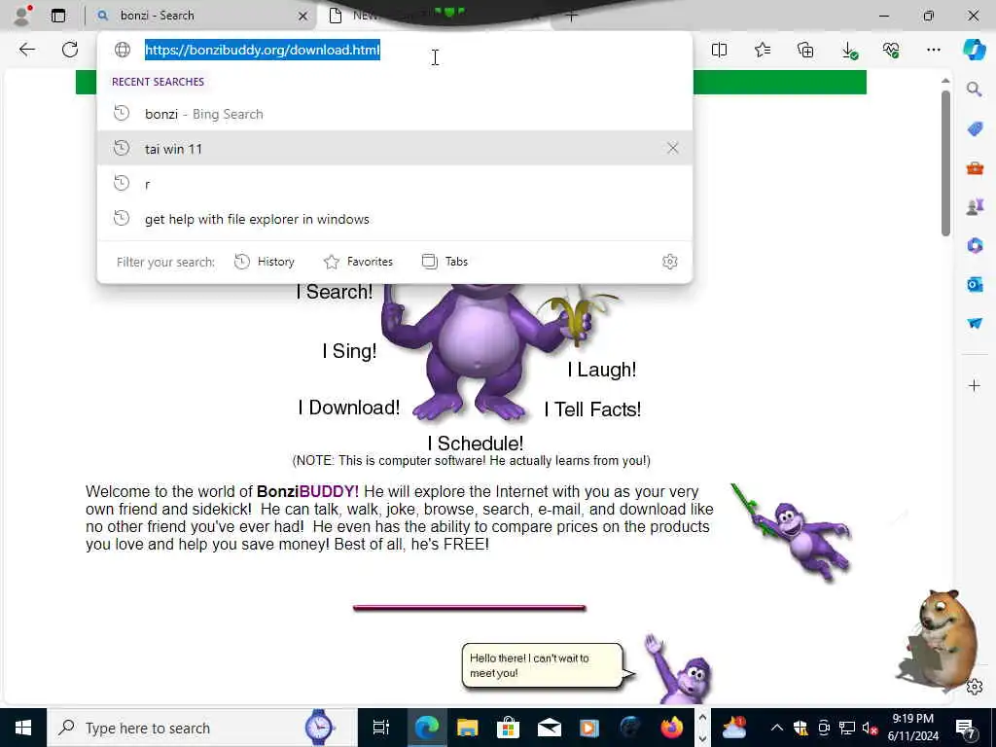The width and height of the screenshot is (996, 747).
Task: Open the tab actions menu icon
Action: [x=58, y=16]
